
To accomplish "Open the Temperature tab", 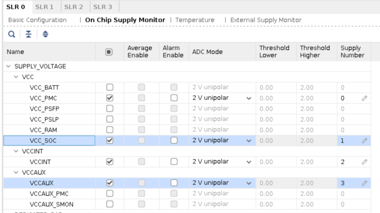I will point(194,19).
